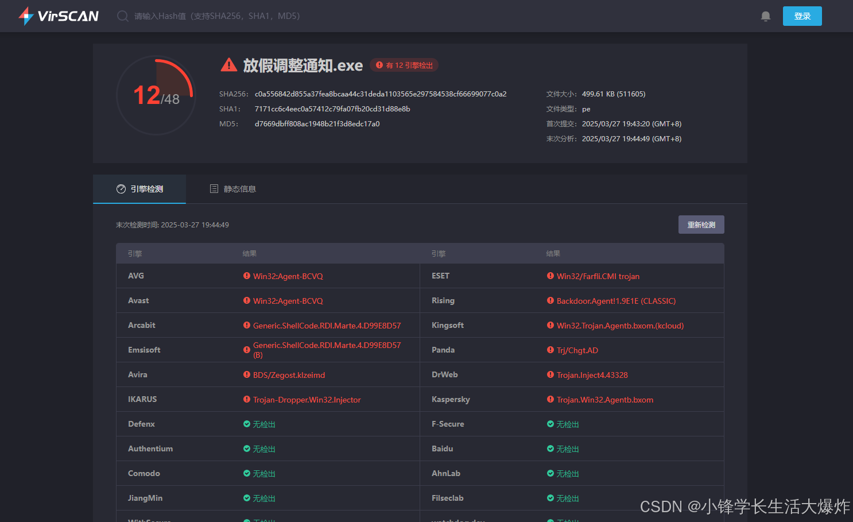This screenshot has width=853, height=522.
Task: Click Panda result Trj/Chgt.AD
Action: [x=577, y=350]
